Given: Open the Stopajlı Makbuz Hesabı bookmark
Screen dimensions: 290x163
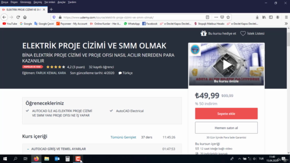Looking at the screenshot, I should click(209, 24).
